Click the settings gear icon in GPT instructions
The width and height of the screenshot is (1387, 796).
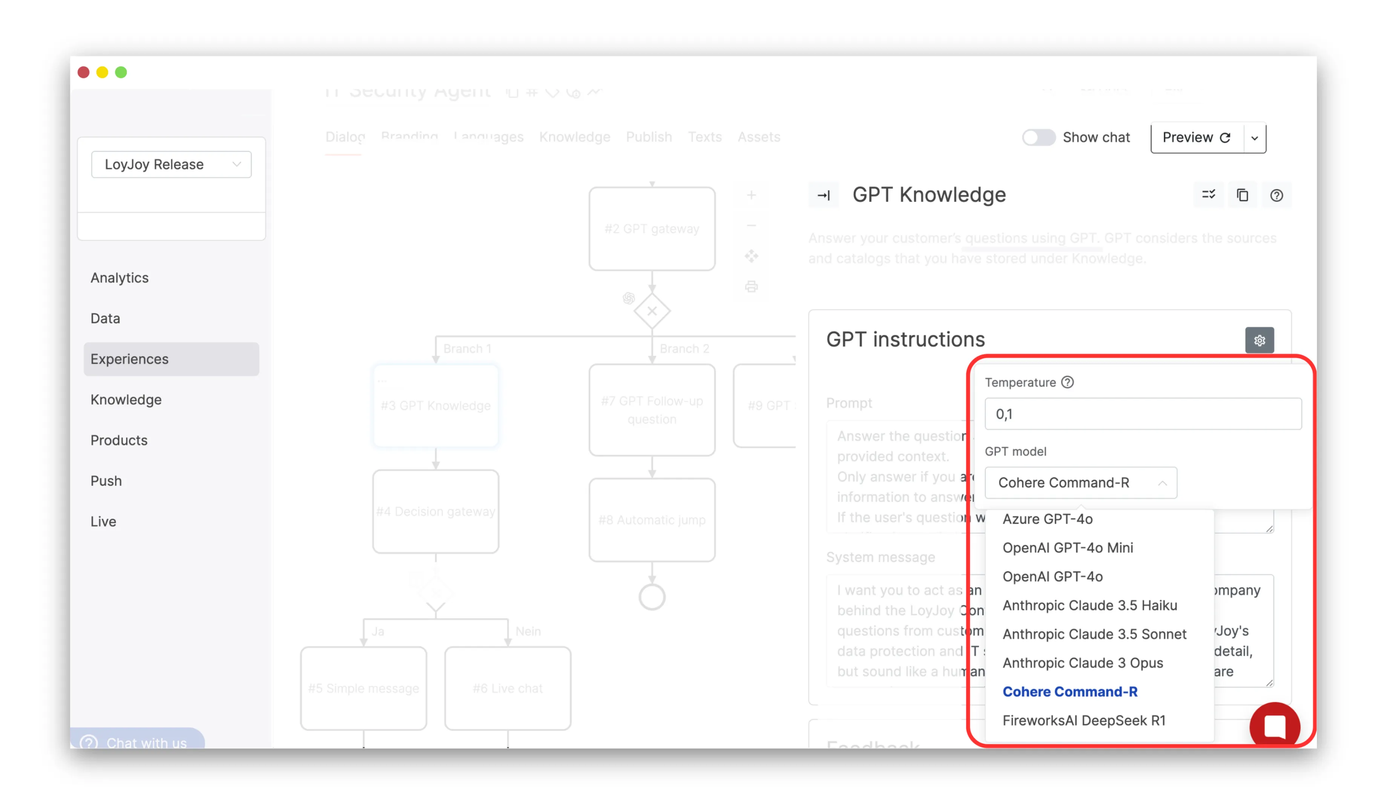[1260, 340]
